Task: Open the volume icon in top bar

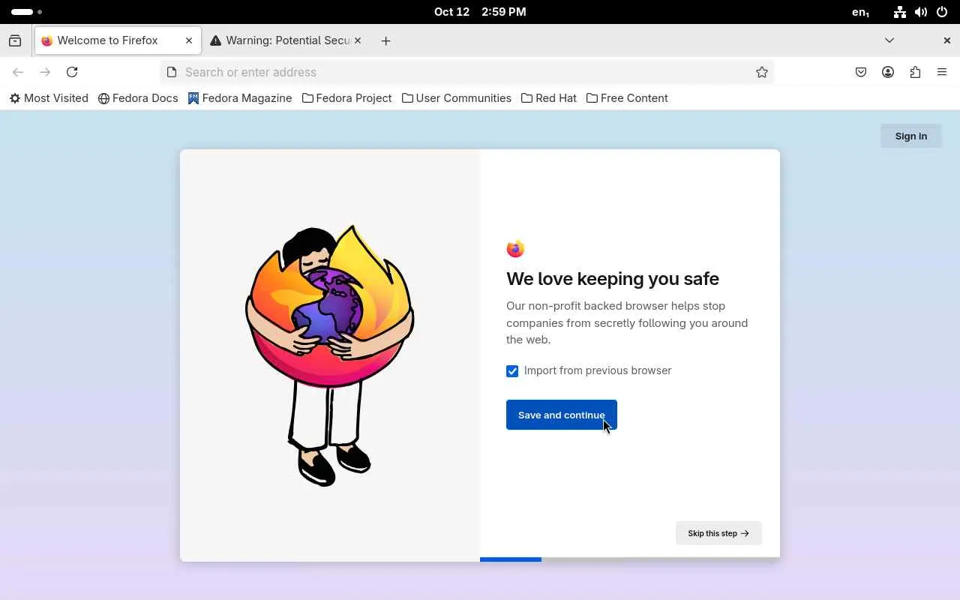Action: [921, 12]
